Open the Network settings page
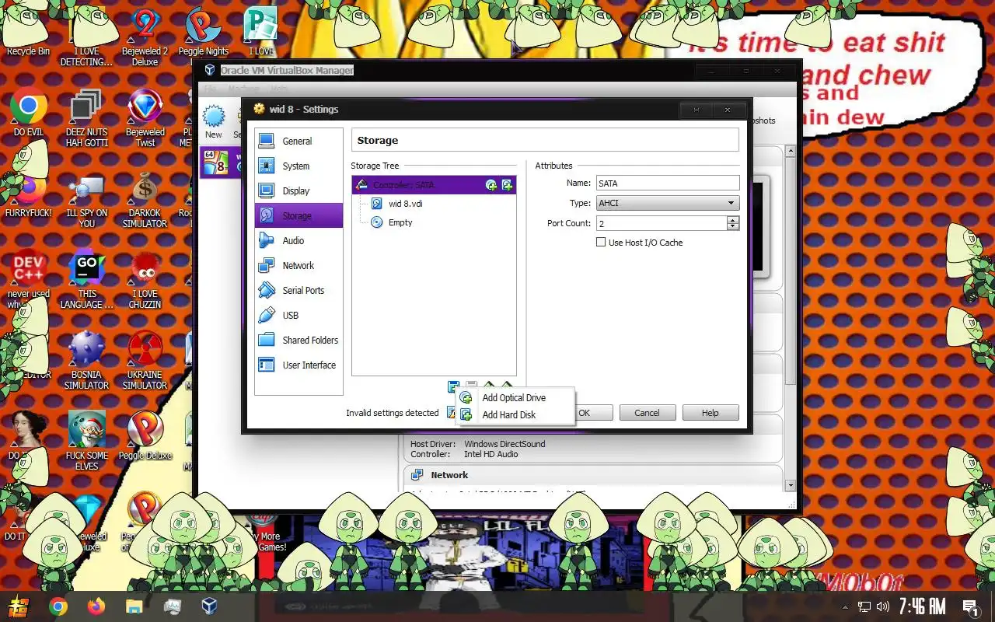 [x=298, y=265]
